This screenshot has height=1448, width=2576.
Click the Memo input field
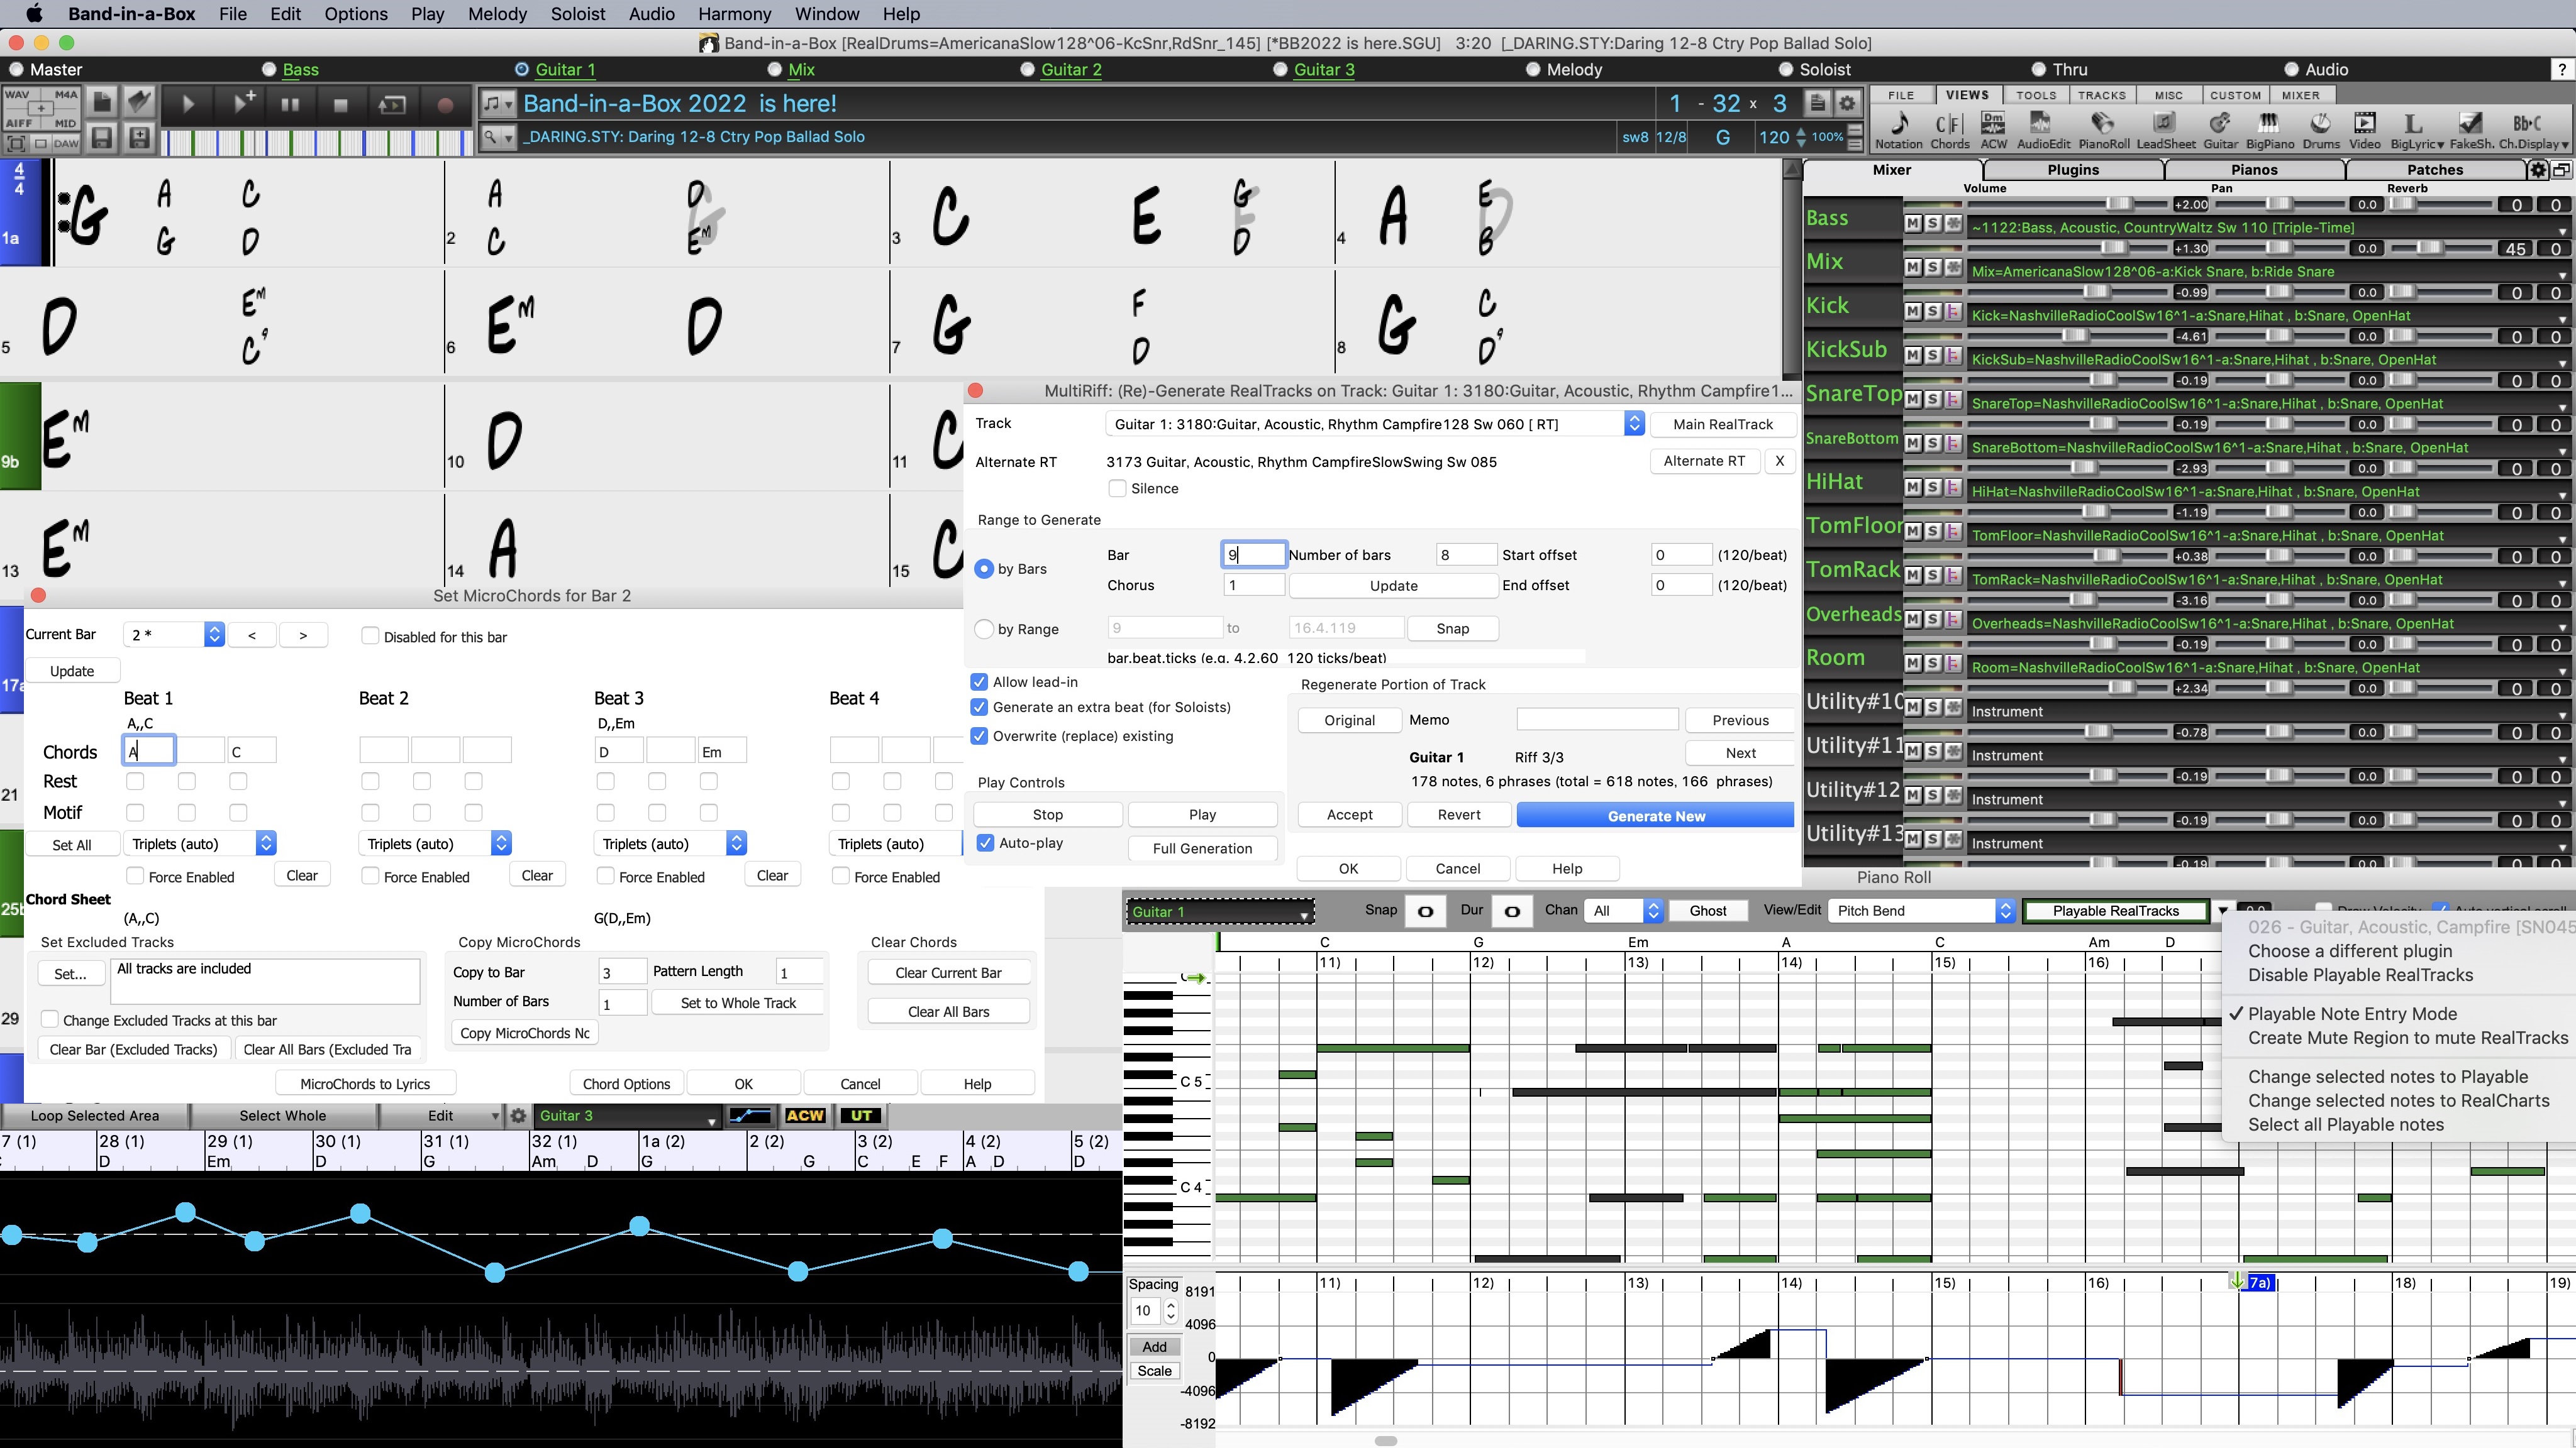1597,720
